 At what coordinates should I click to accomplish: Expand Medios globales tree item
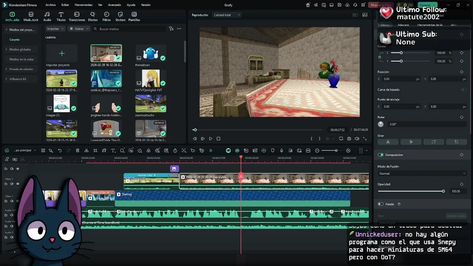[x=6, y=50]
